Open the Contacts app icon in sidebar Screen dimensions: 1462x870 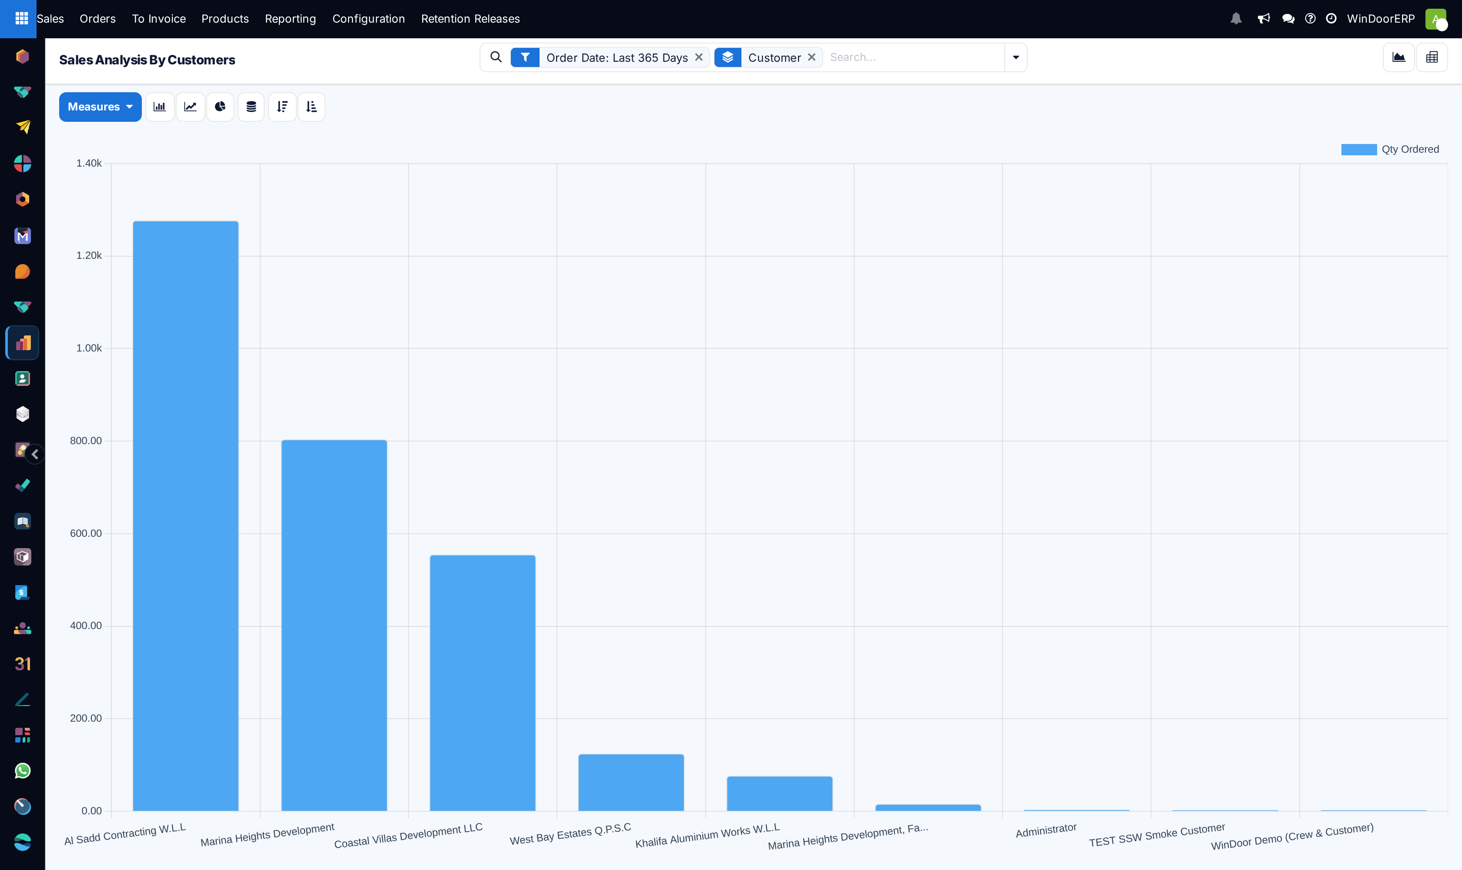(22, 379)
